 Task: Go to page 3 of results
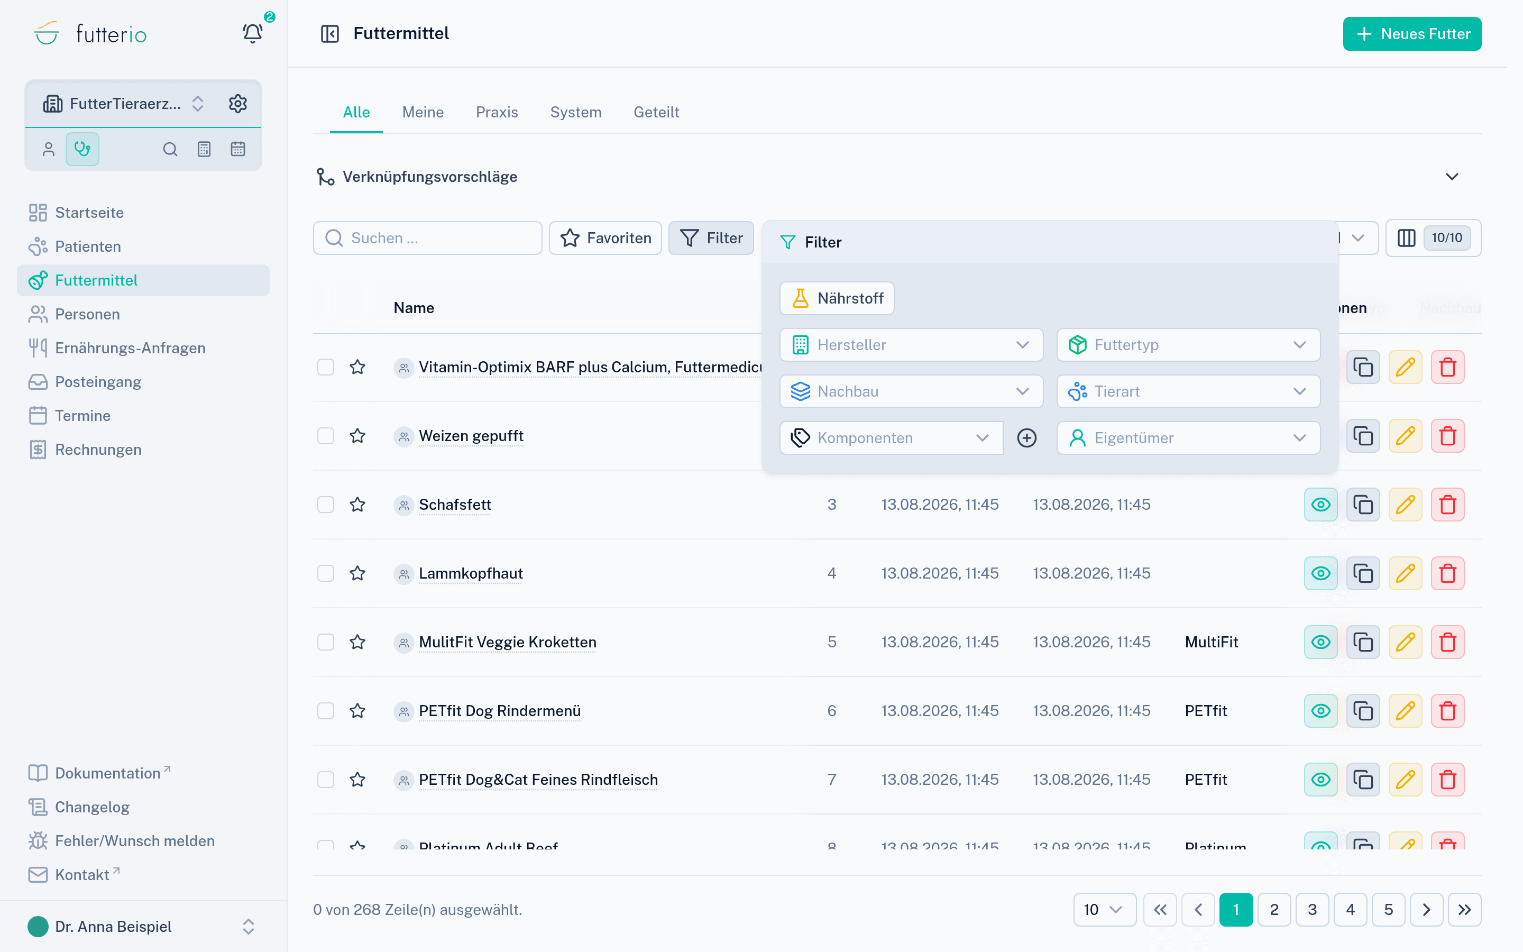pos(1312,910)
